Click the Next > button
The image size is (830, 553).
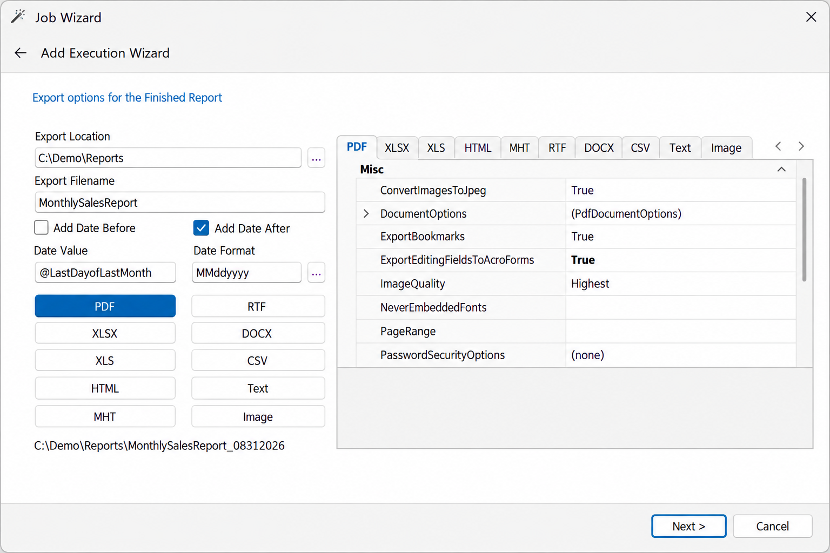tap(688, 526)
